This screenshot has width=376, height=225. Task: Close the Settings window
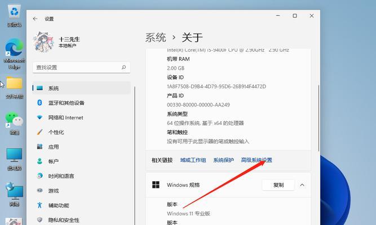pos(312,16)
